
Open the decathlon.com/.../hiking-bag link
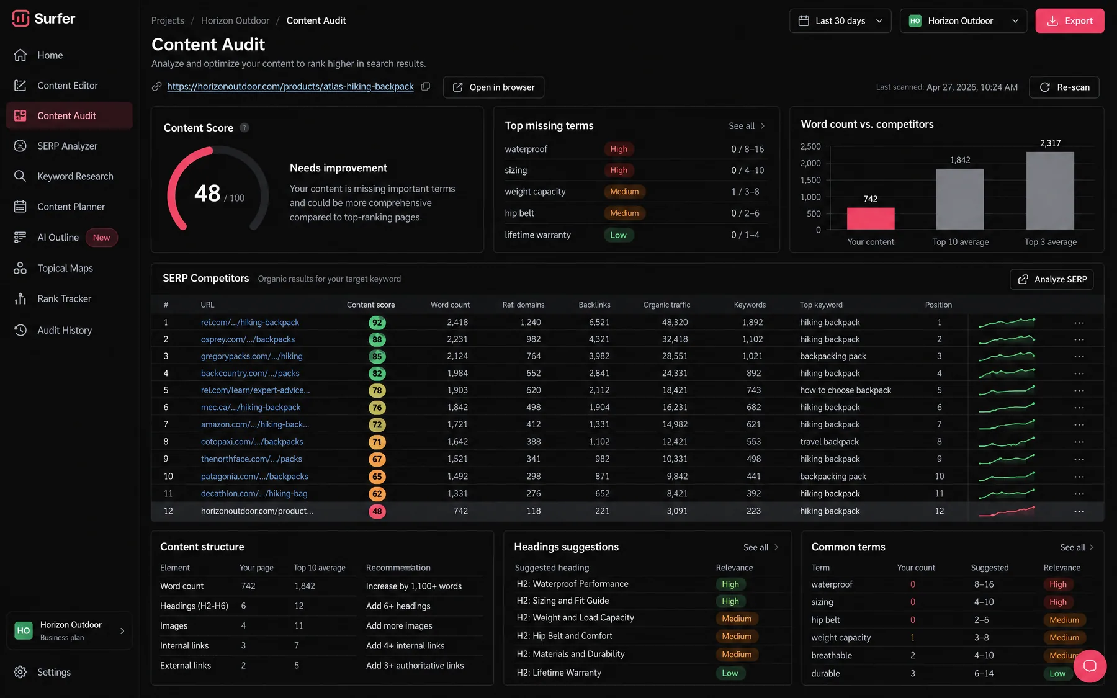pyautogui.click(x=254, y=494)
